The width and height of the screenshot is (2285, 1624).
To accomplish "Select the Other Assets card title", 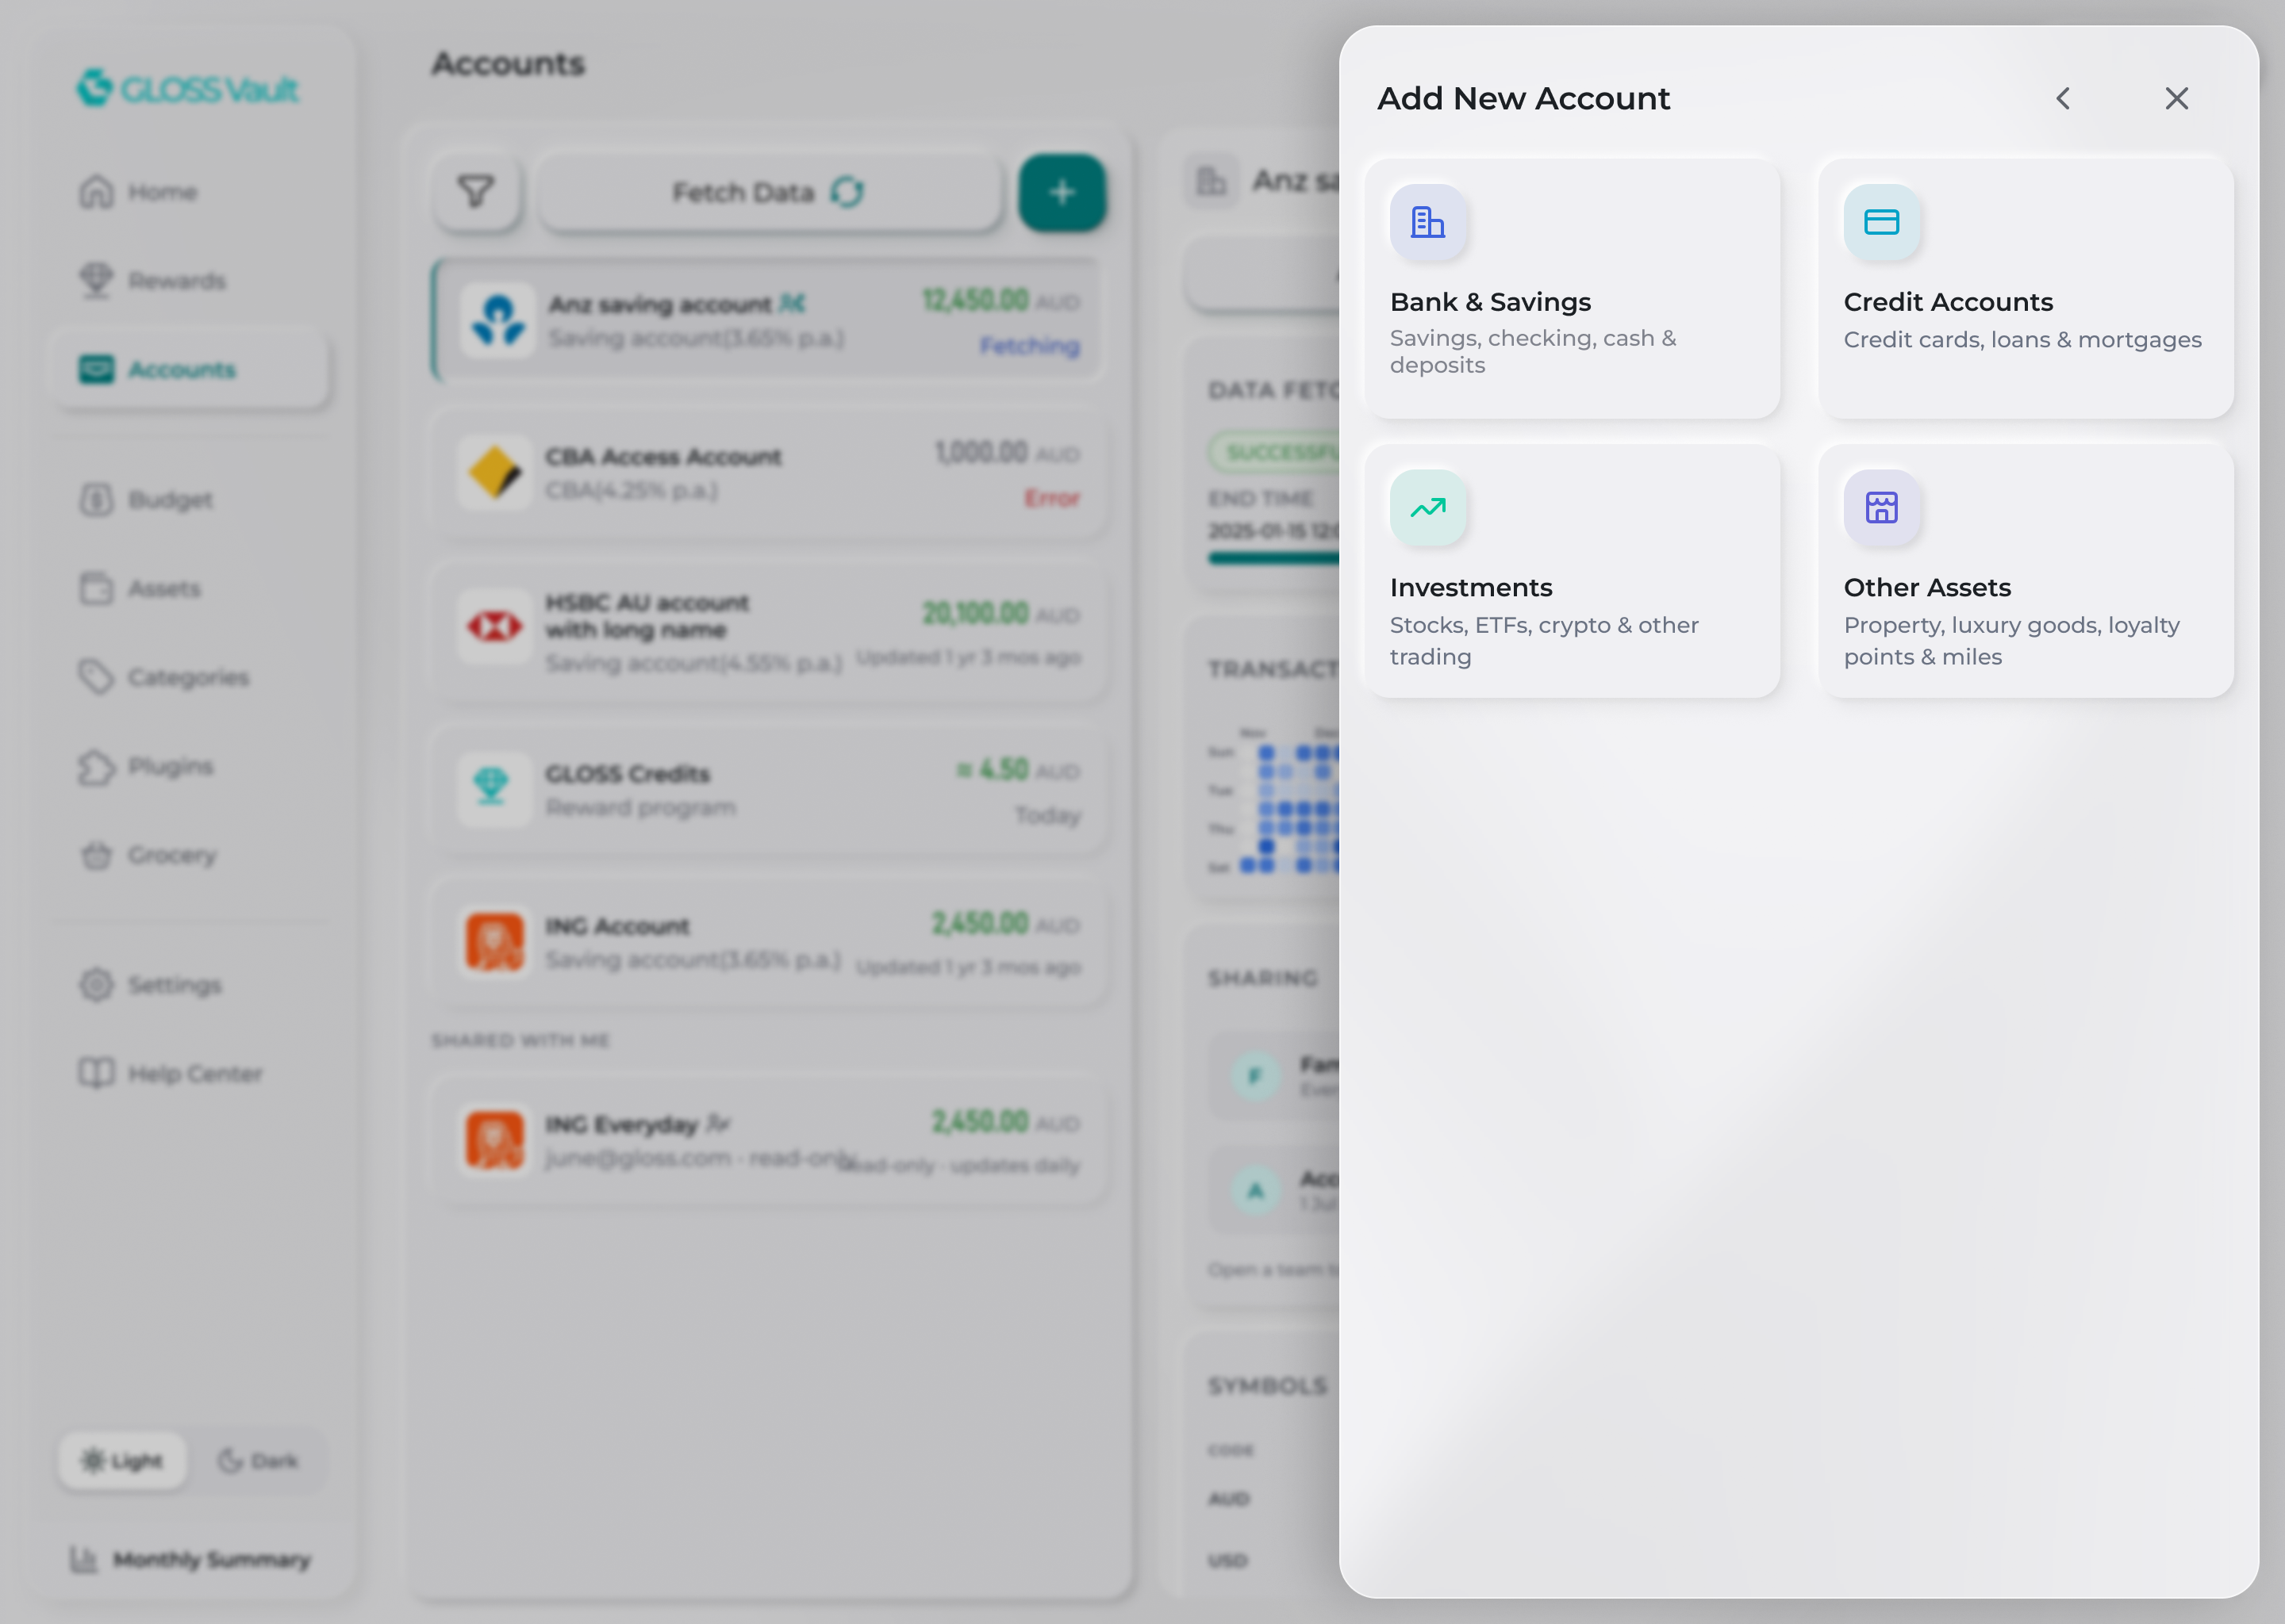I will tap(1927, 587).
